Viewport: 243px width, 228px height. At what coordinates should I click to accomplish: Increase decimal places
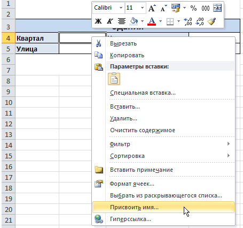coord(188,21)
